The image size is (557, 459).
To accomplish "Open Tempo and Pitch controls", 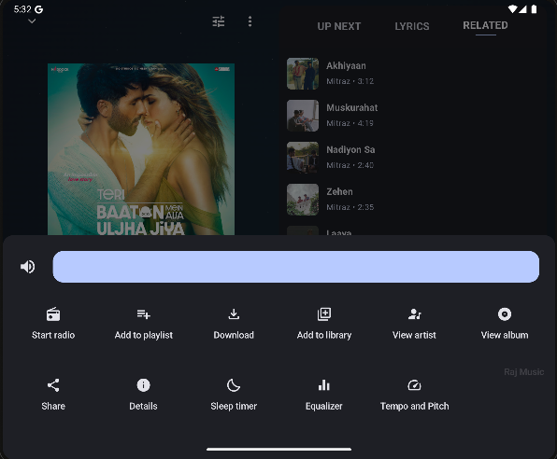I will pyautogui.click(x=414, y=395).
